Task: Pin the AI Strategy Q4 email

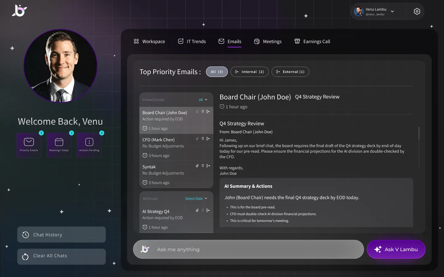Action: click(203, 210)
